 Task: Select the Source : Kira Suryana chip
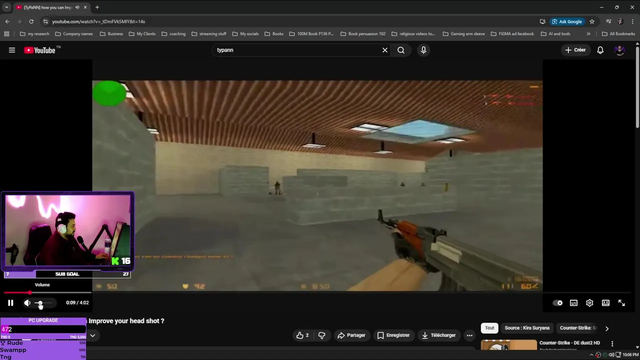pos(527,328)
